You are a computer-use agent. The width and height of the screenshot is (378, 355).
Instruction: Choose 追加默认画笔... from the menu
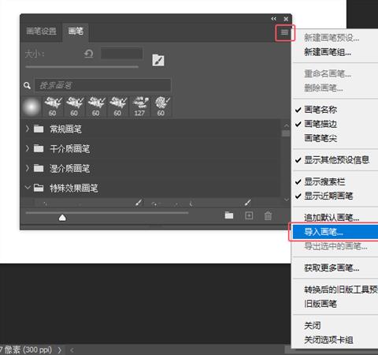[x=332, y=218]
